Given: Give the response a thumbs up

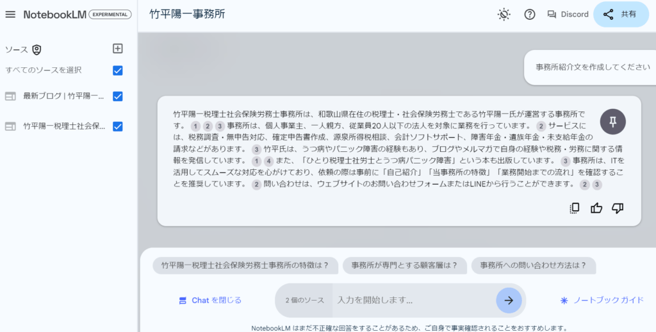Looking at the screenshot, I should click(596, 208).
